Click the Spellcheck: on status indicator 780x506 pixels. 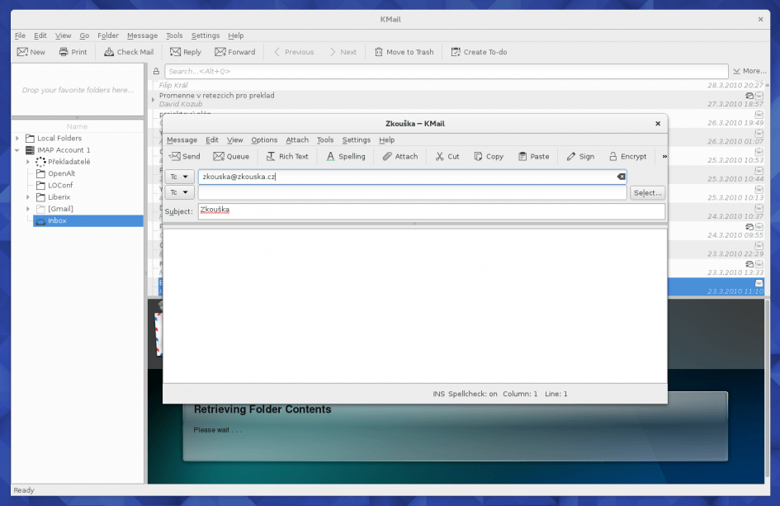point(473,394)
